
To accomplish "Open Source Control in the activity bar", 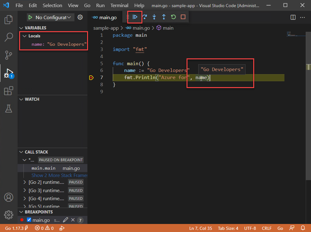I will pyautogui.click(x=8, y=55).
